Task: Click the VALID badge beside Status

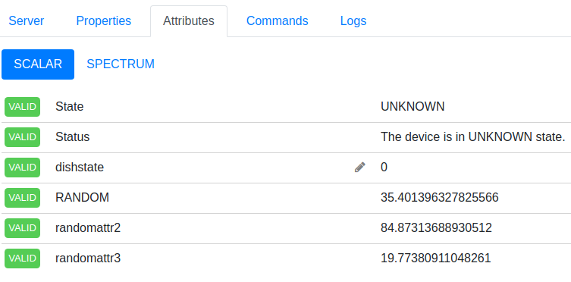Action: [x=22, y=136]
